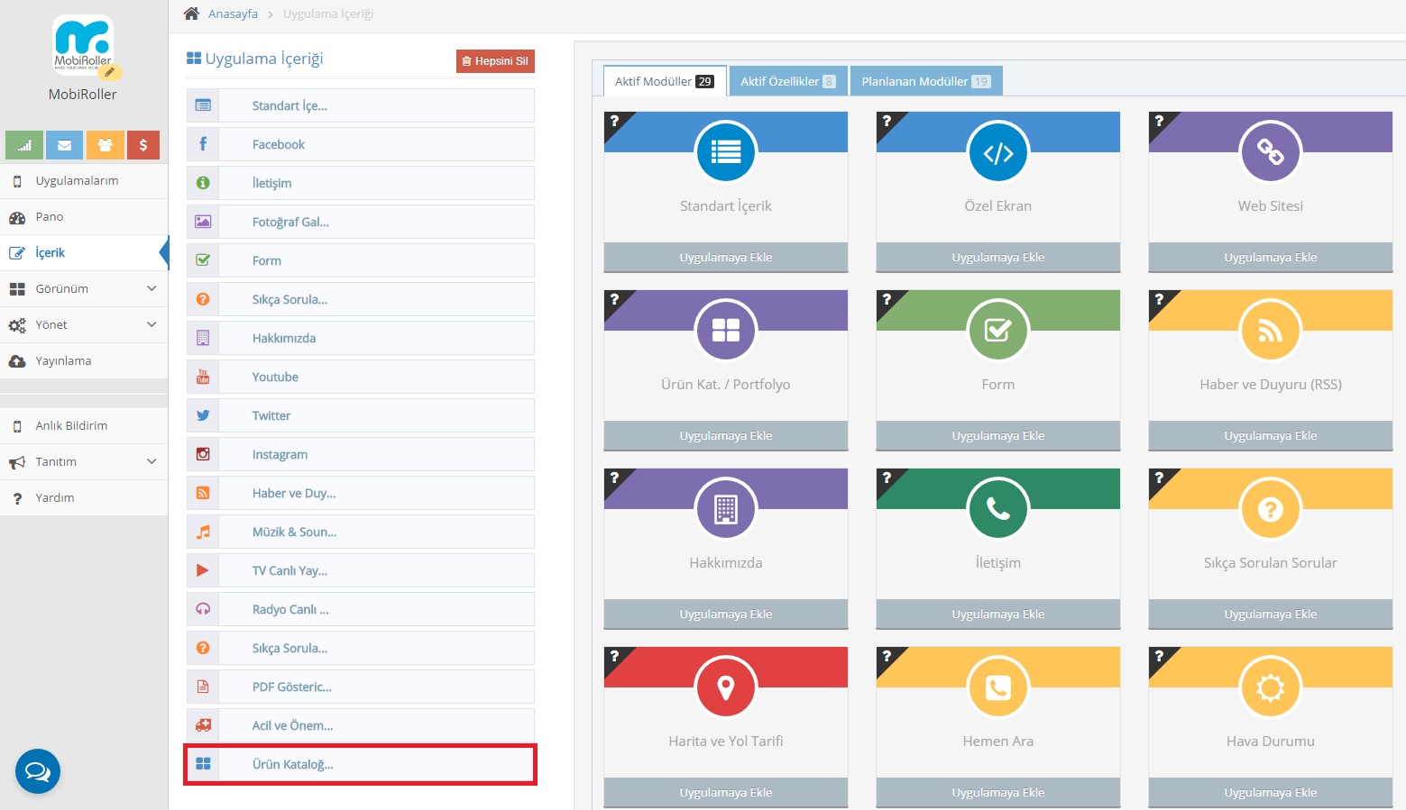Open Pano in the sidebar
This screenshot has height=810, width=1406.
click(x=84, y=216)
